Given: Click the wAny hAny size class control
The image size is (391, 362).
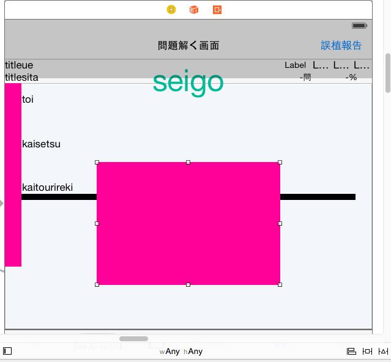Looking at the screenshot, I should tap(181, 351).
